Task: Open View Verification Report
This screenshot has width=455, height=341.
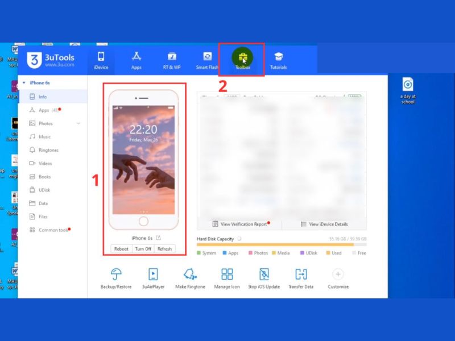Action: (241, 224)
